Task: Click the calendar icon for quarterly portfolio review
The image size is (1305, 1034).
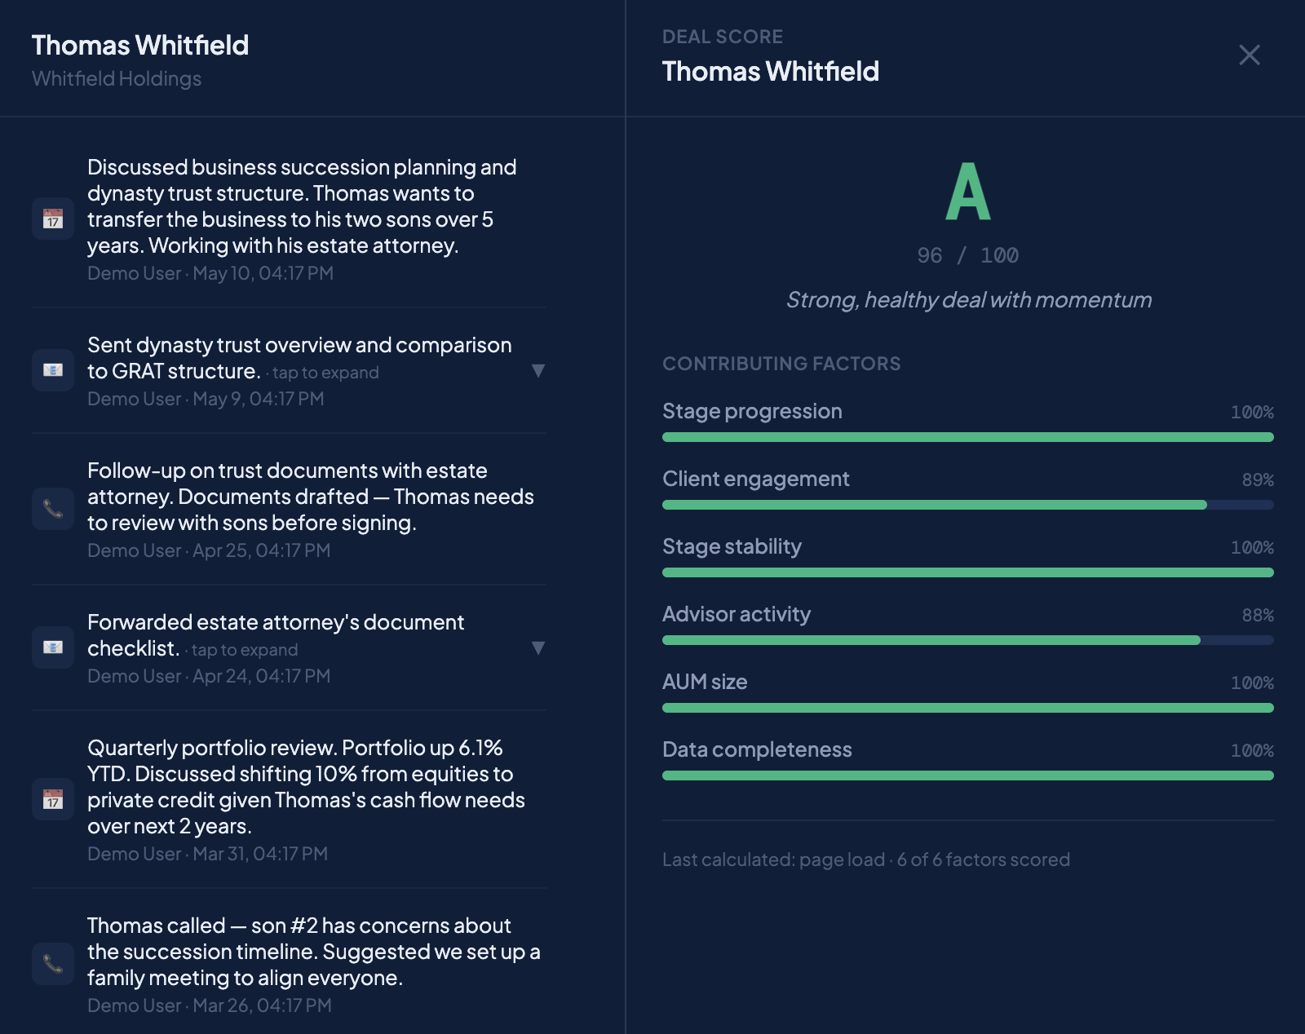Action: 53,799
